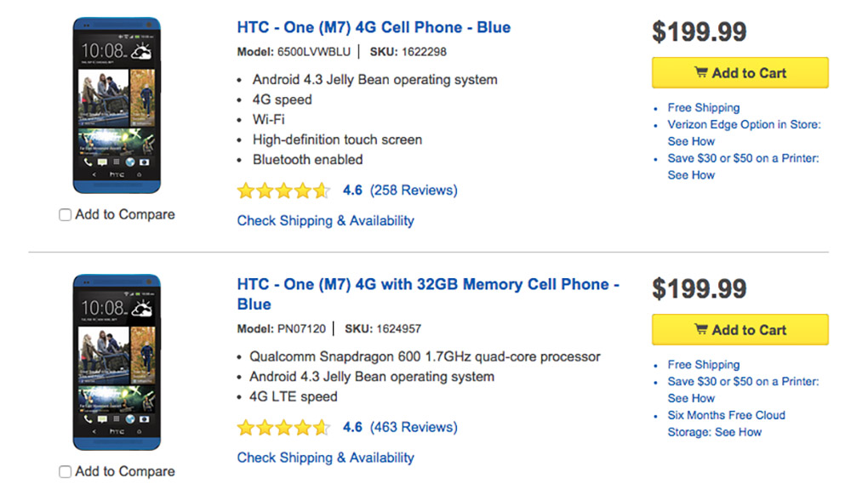Image resolution: width=851 pixels, height=495 pixels.
Task: Open Verizon Edge Option in Store offer
Action: click(744, 125)
